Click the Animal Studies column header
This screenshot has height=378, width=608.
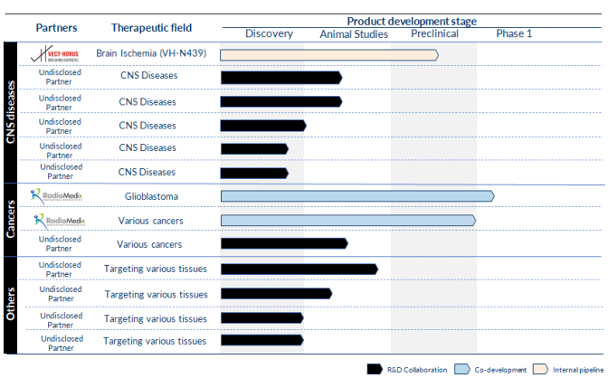[354, 34]
